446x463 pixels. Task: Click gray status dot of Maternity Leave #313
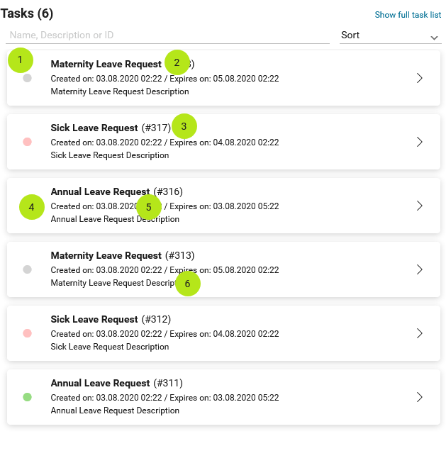tap(27, 269)
